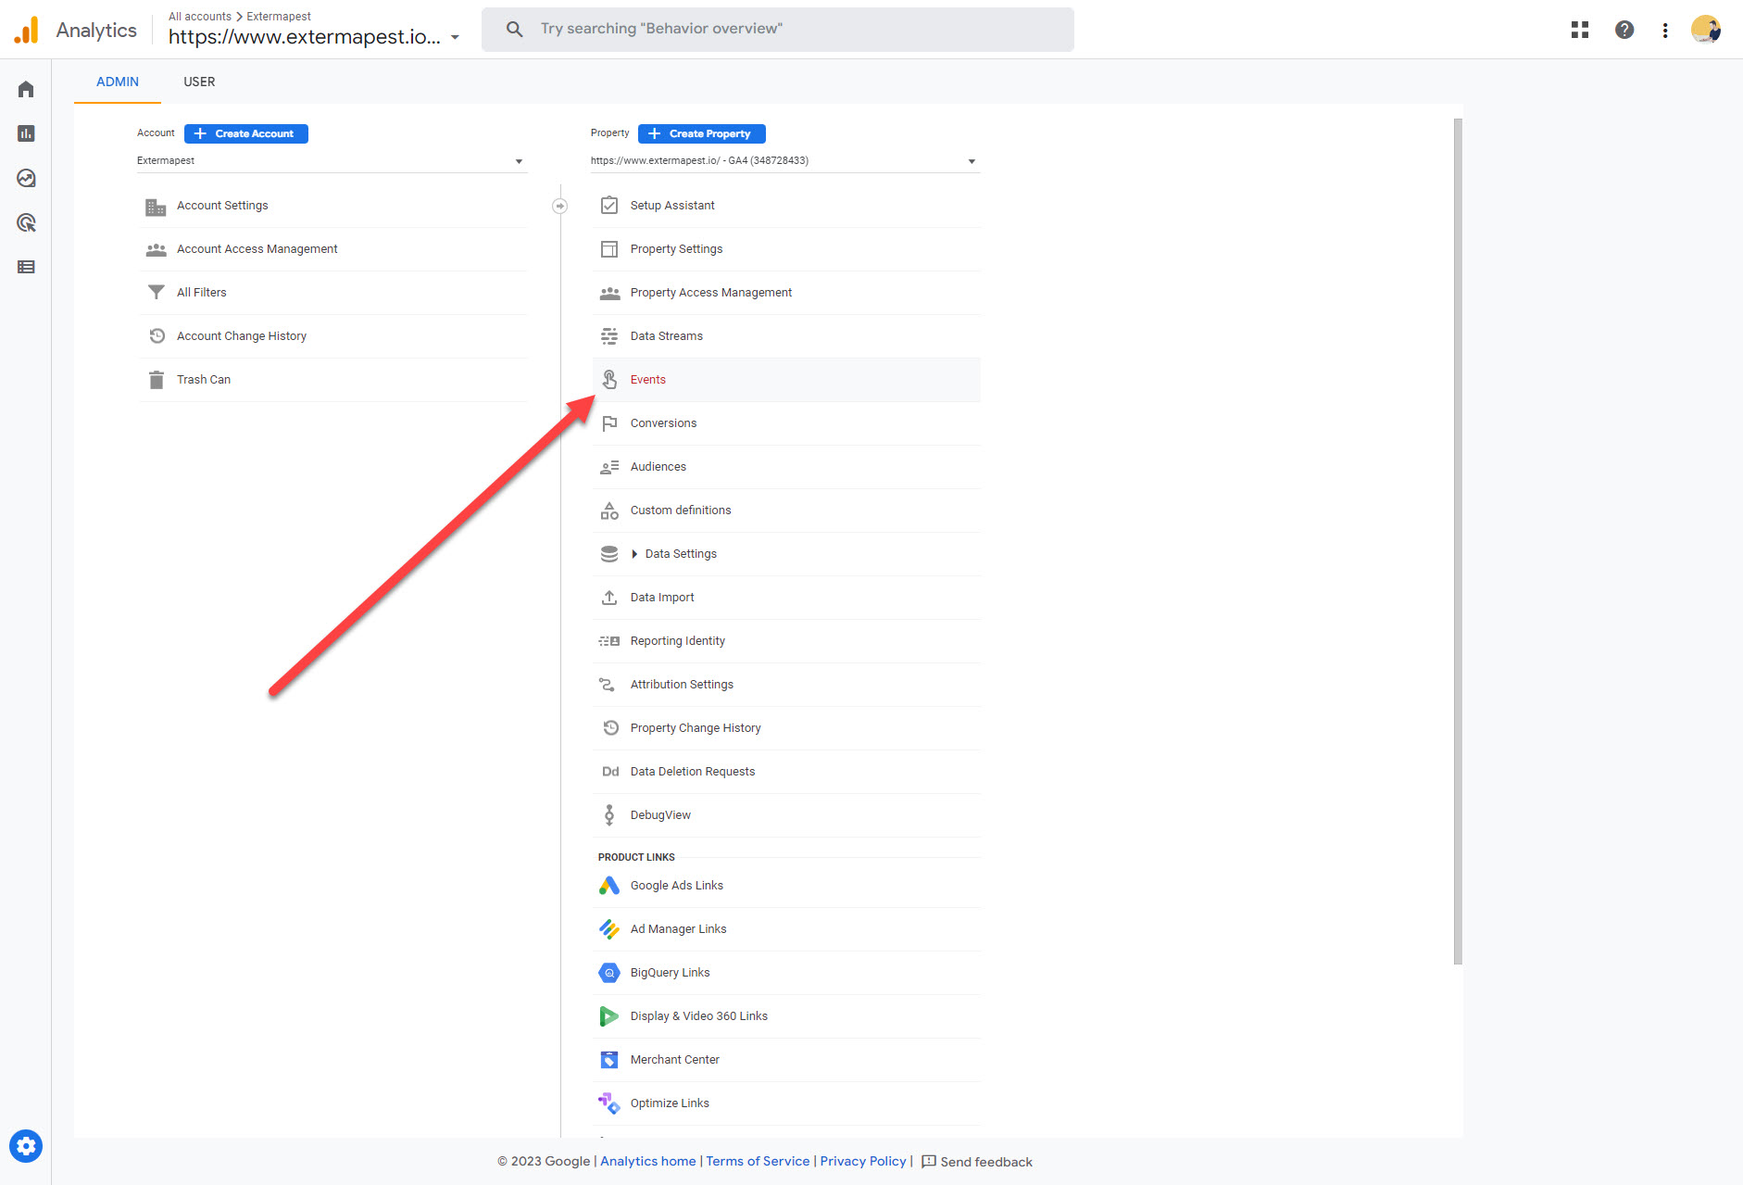Select the Events menu item
The height and width of the screenshot is (1185, 1743).
648,380
